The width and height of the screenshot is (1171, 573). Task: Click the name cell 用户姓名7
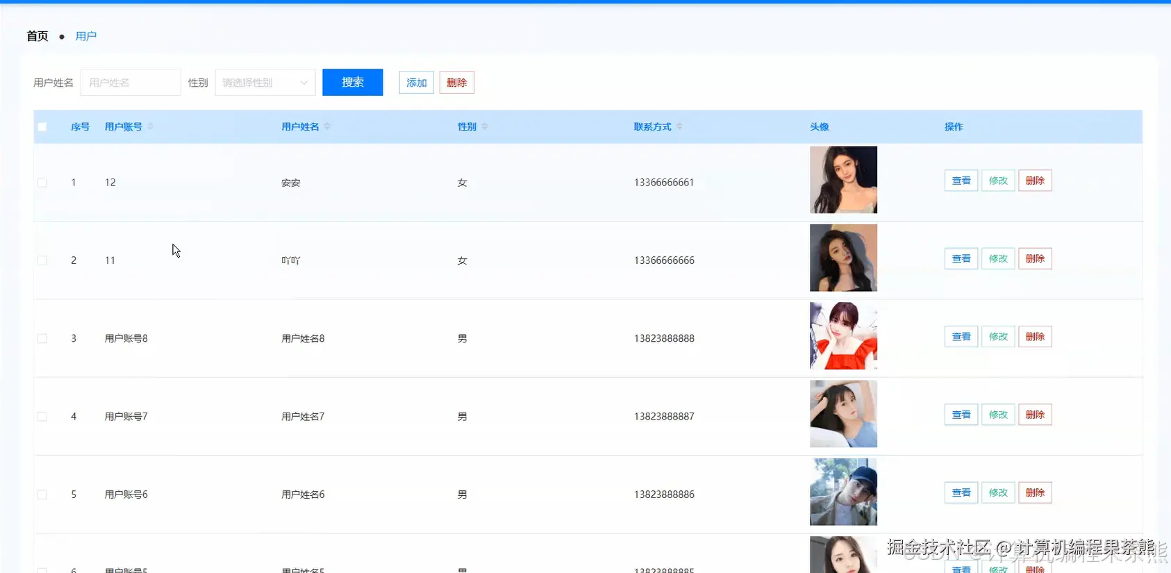pyautogui.click(x=303, y=417)
